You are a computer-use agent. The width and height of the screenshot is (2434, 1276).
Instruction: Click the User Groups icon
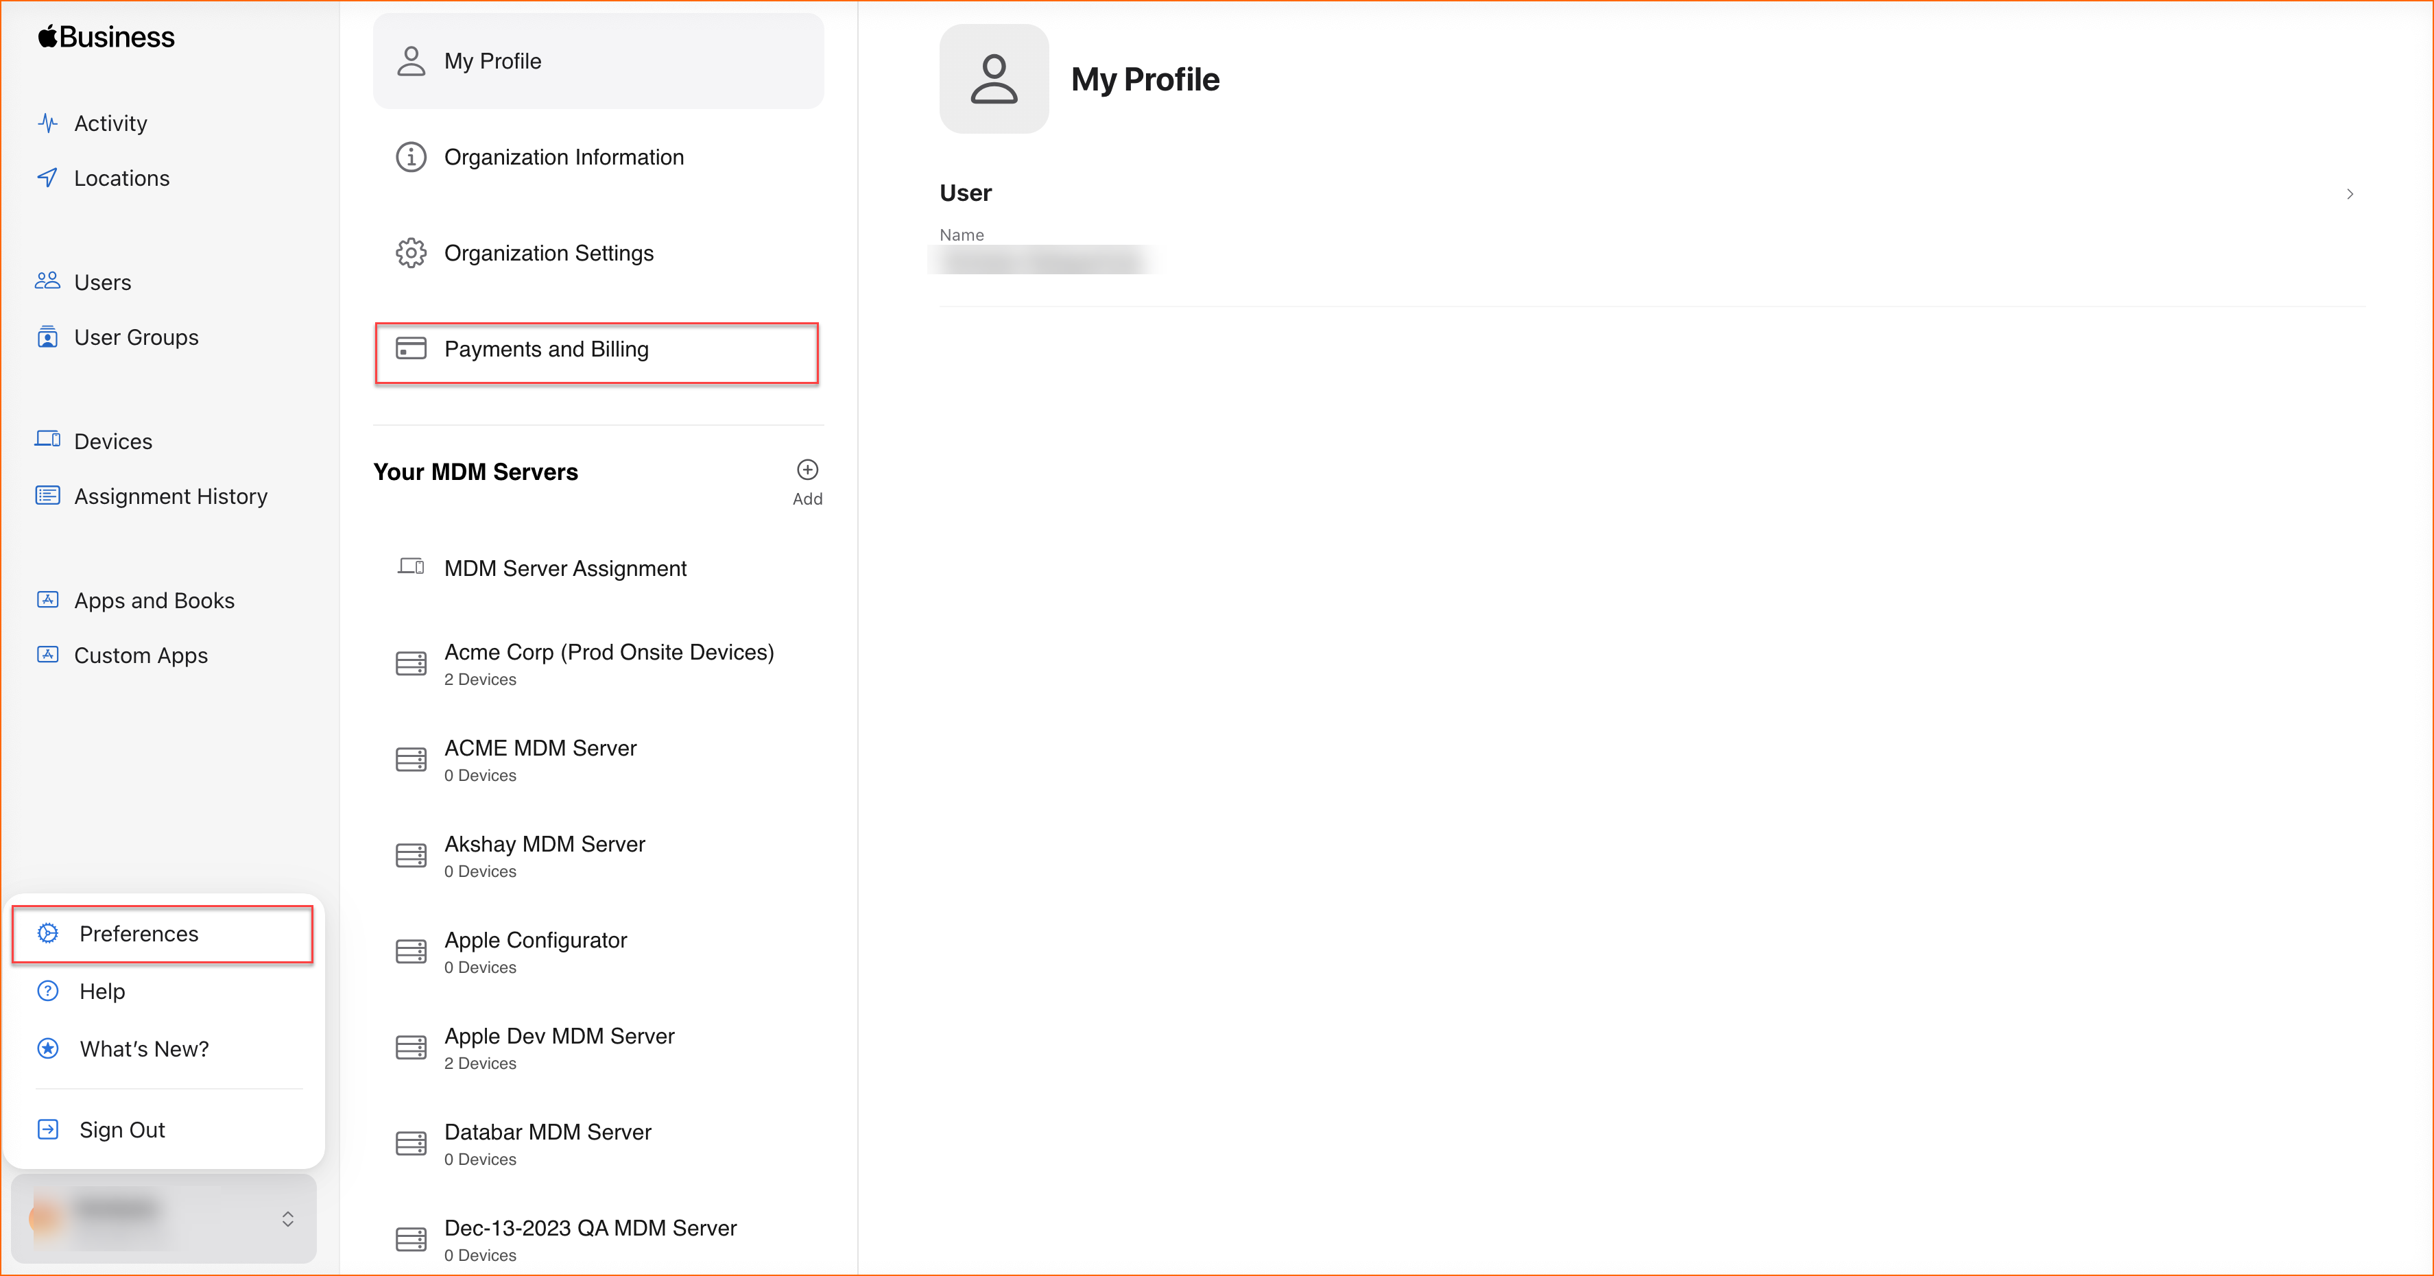pos(47,336)
